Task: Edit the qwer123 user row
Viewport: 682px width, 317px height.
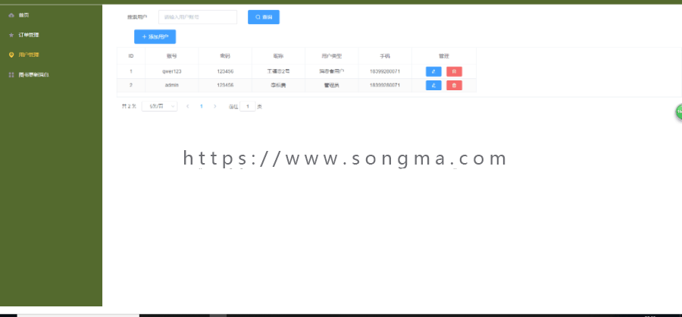Action: [433, 71]
